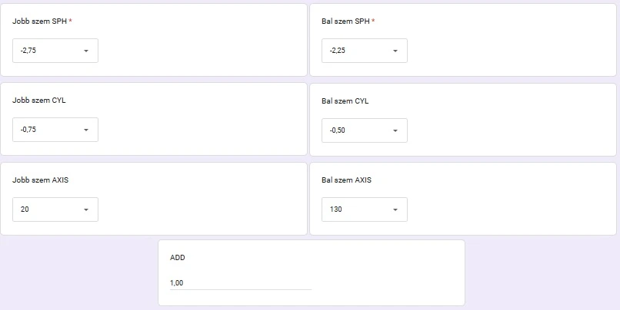Select the 130 value in Bal szem AXIS
This screenshot has height=310, width=620.
[336, 209]
